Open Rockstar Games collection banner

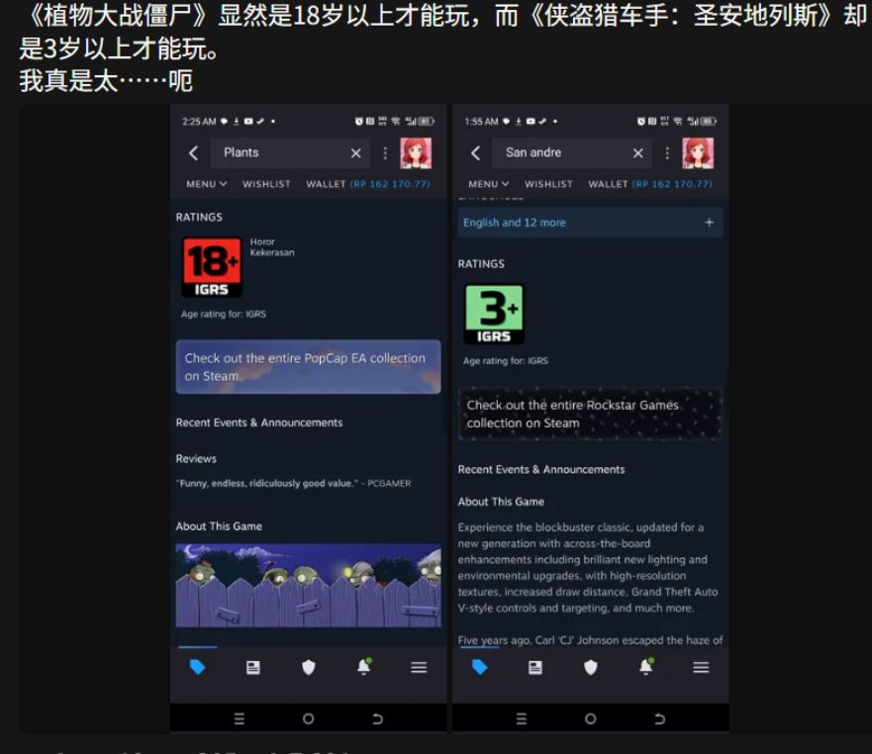coord(590,414)
